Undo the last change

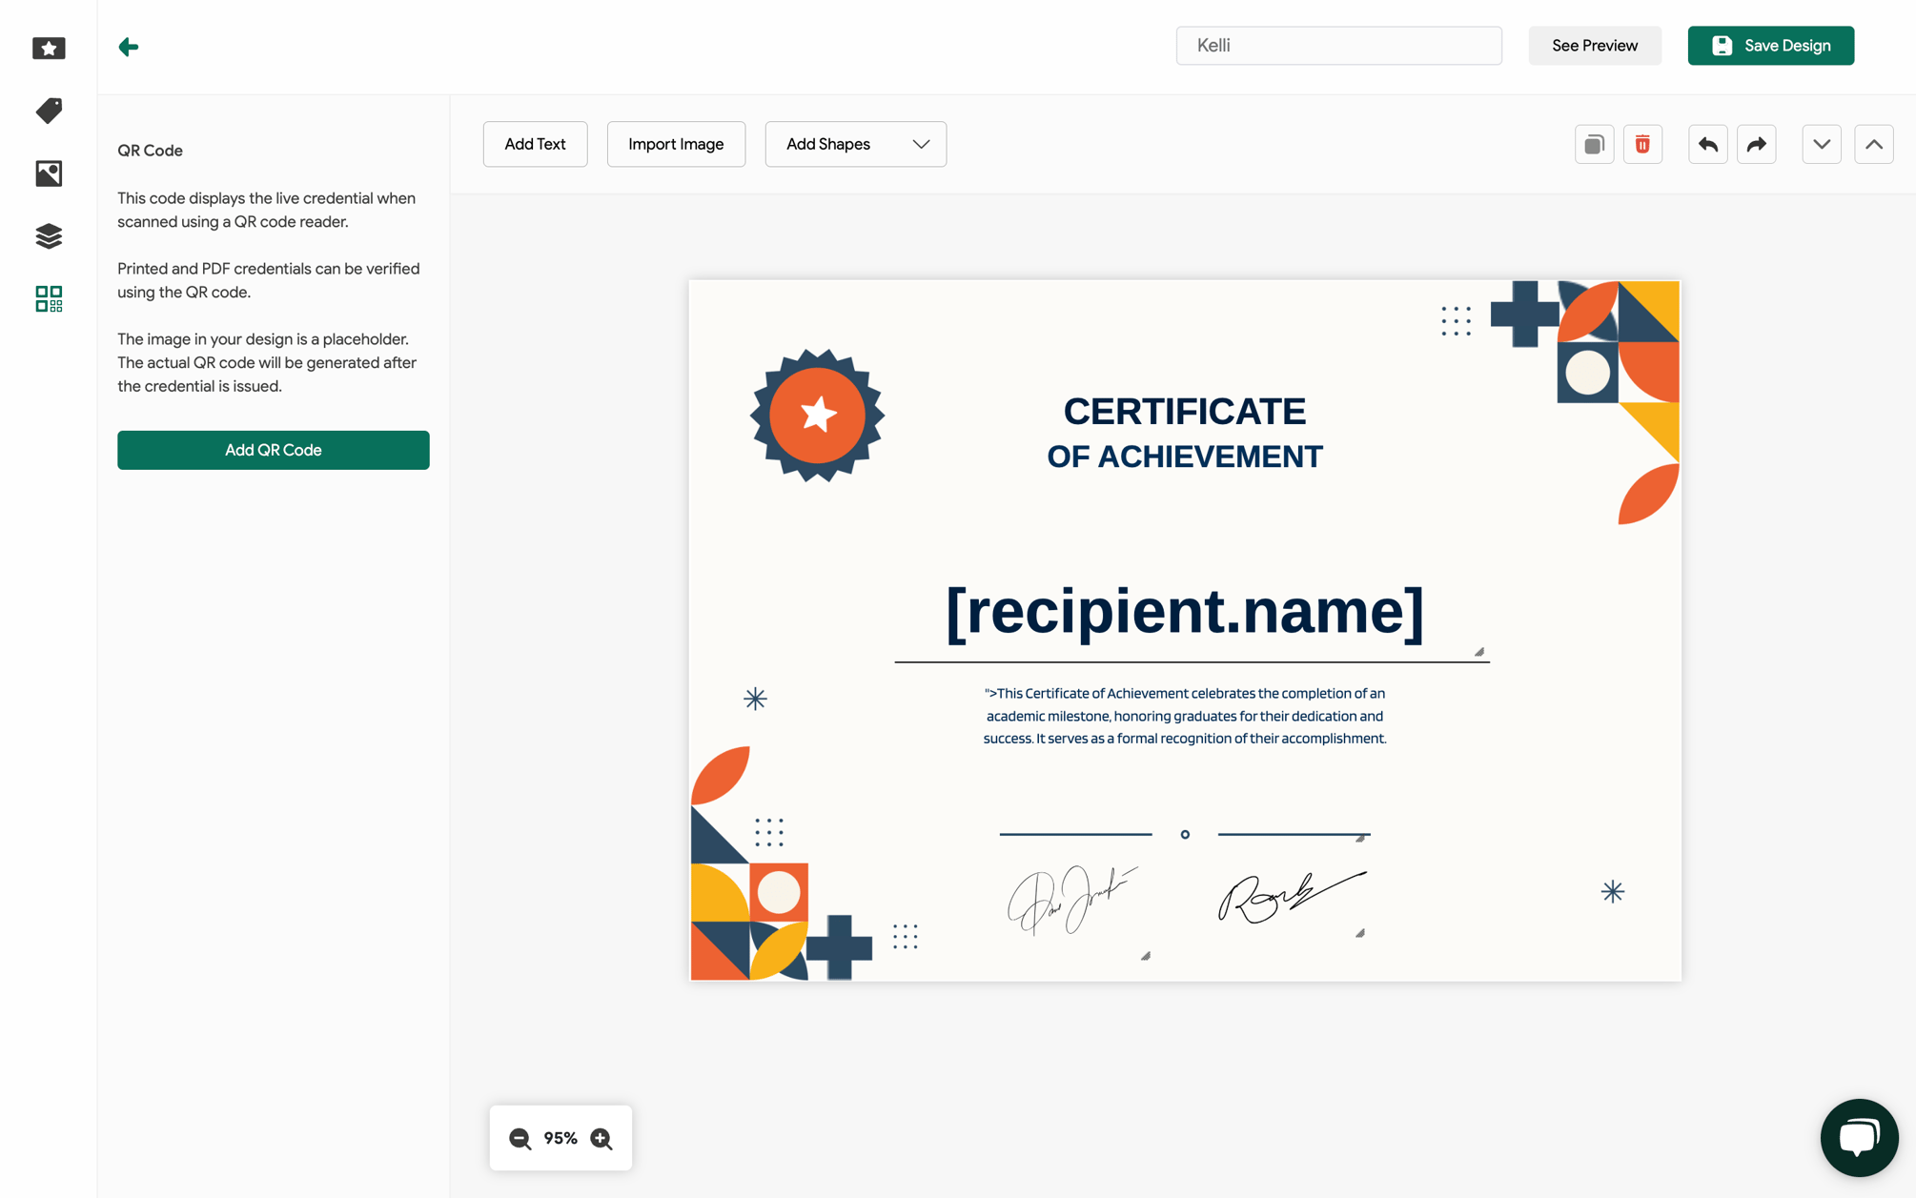point(1707,144)
